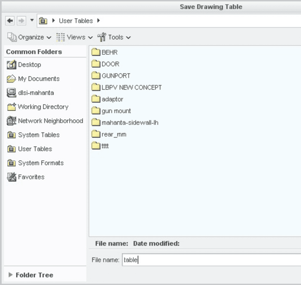Open the Favorites list
Image resolution: width=301 pixels, height=285 pixels.
point(31,177)
